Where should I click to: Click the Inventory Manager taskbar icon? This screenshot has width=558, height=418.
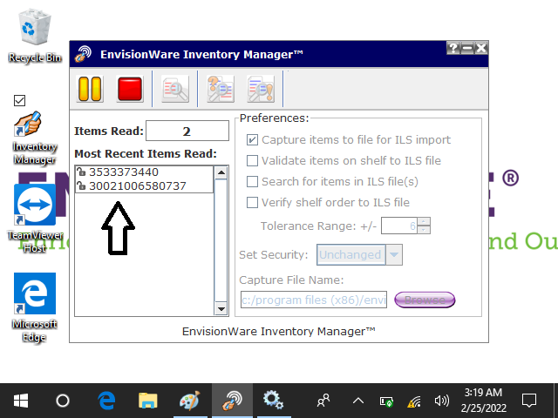(232, 401)
